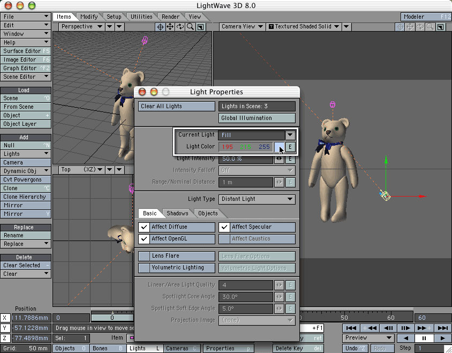Viewport: 452px width, 353px height.
Task: Click the Clear All Lights button
Action: 176,107
